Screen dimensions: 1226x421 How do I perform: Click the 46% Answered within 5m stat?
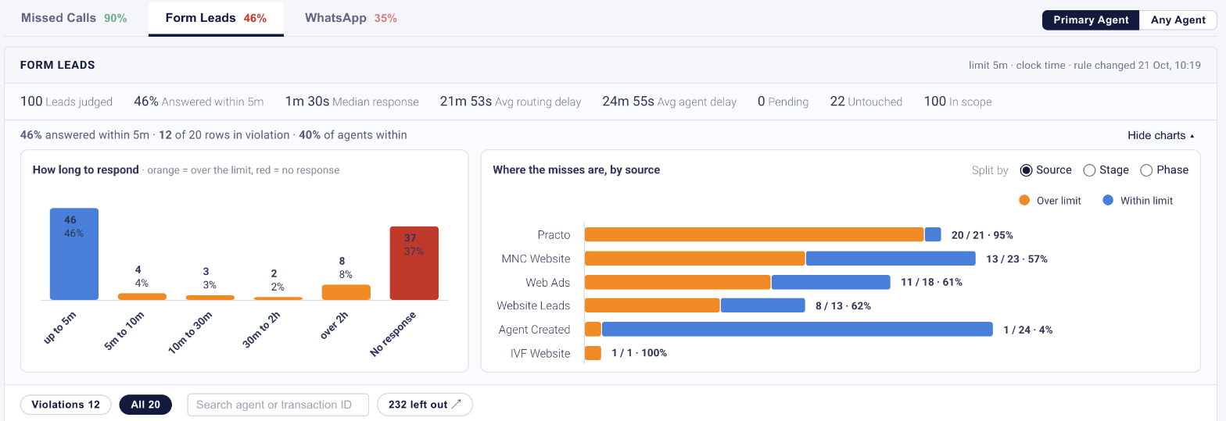click(199, 102)
